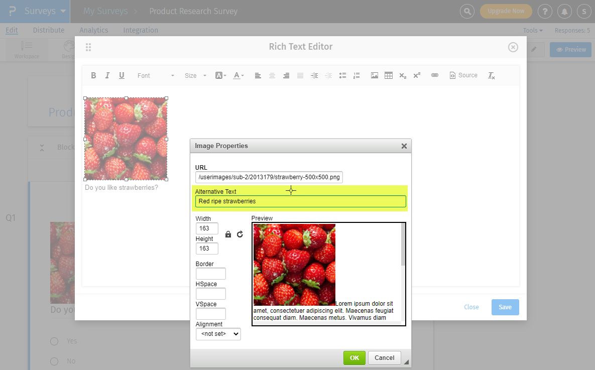Confirm with the OK button
Image resolution: width=595 pixels, height=370 pixels.
pyautogui.click(x=354, y=358)
